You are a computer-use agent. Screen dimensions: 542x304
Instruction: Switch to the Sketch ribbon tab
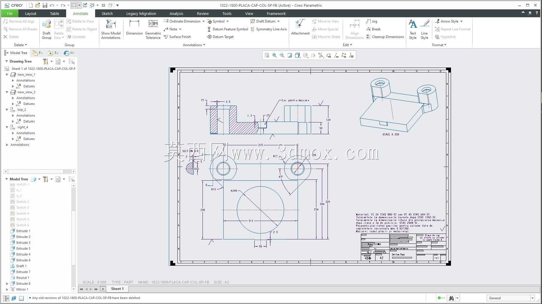coord(107,13)
